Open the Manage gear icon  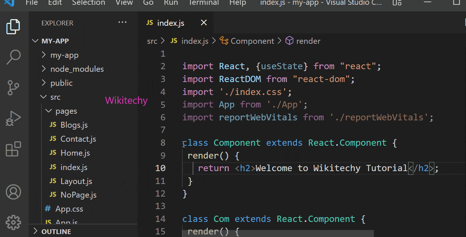pos(13,222)
